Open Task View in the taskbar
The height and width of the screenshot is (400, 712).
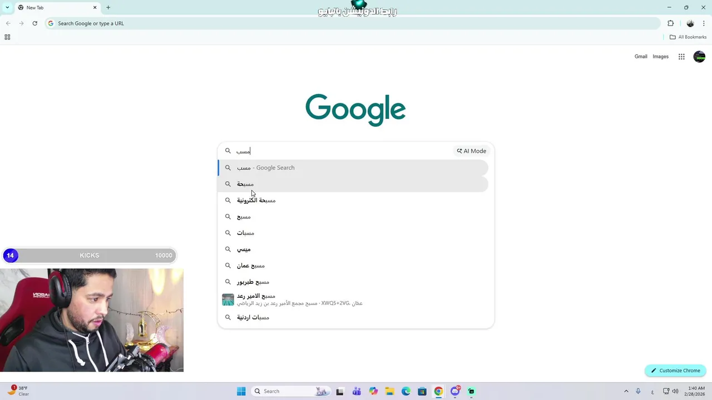click(340, 391)
